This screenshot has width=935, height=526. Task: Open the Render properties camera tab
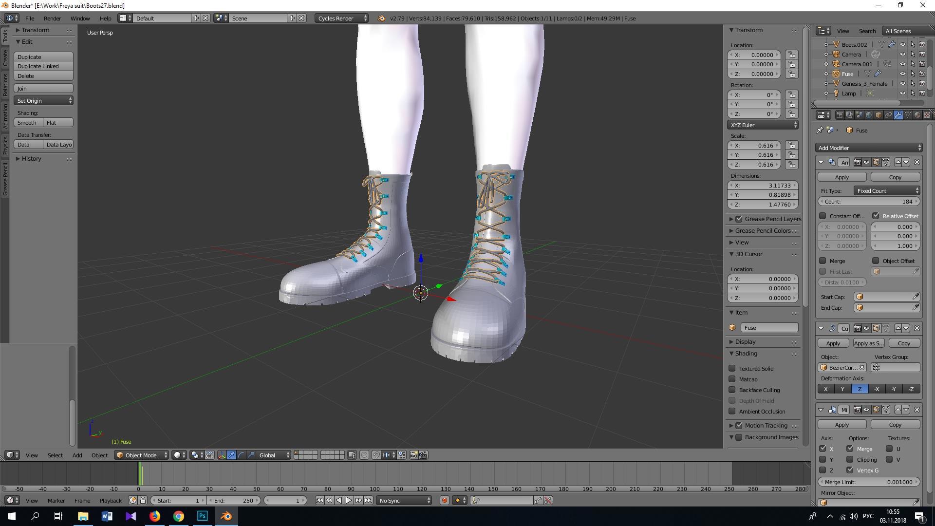click(x=840, y=115)
